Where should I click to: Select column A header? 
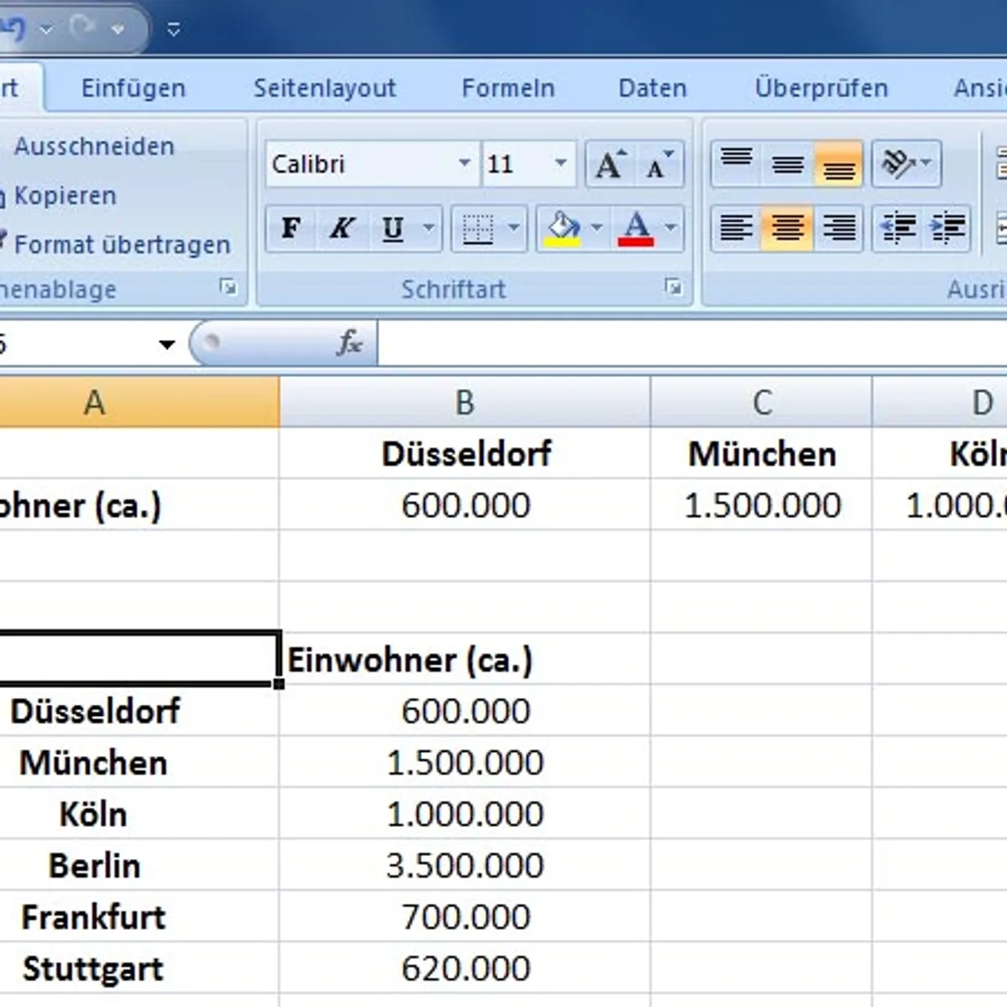139,403
